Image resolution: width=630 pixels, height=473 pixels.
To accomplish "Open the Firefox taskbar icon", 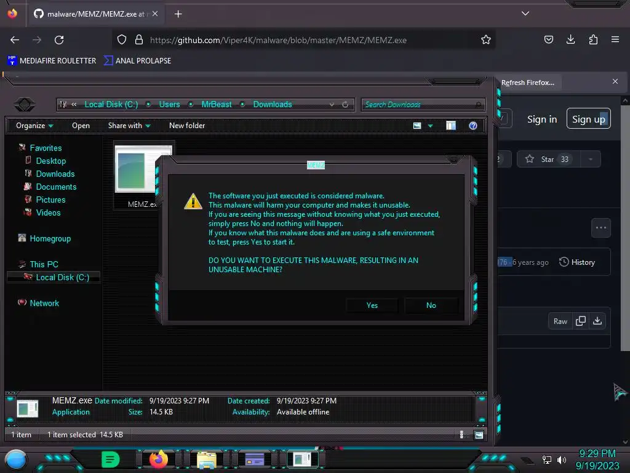I will coord(159,459).
